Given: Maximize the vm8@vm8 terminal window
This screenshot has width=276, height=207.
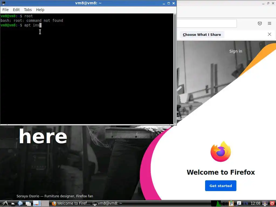Looking at the screenshot, I should (x=169, y=3).
